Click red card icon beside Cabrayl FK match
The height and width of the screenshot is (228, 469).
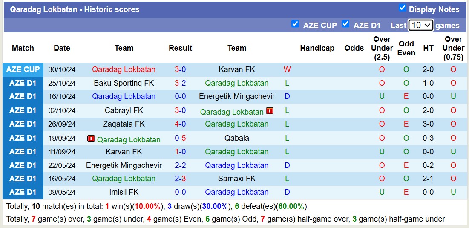(x=270, y=111)
